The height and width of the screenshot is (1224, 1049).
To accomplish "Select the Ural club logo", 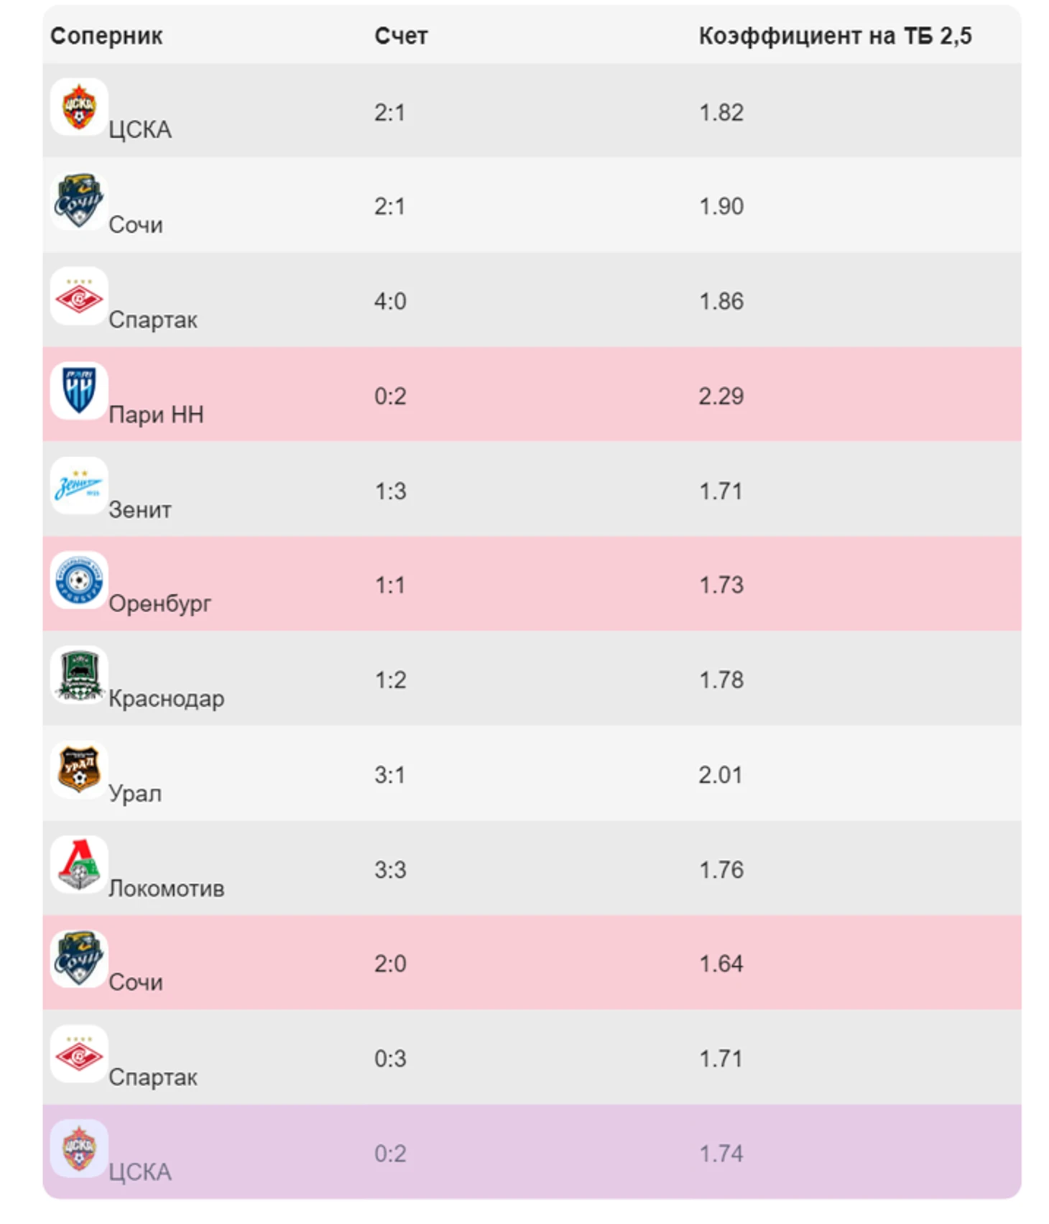I will [x=79, y=770].
